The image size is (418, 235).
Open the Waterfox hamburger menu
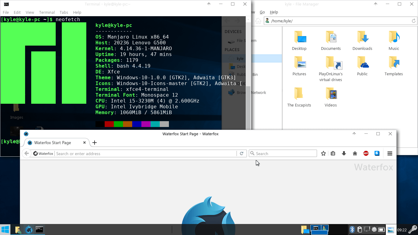pyautogui.click(x=390, y=153)
